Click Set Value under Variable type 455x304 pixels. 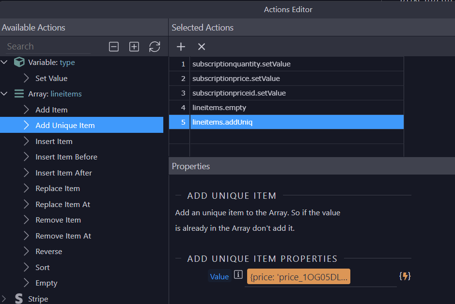[51, 79]
